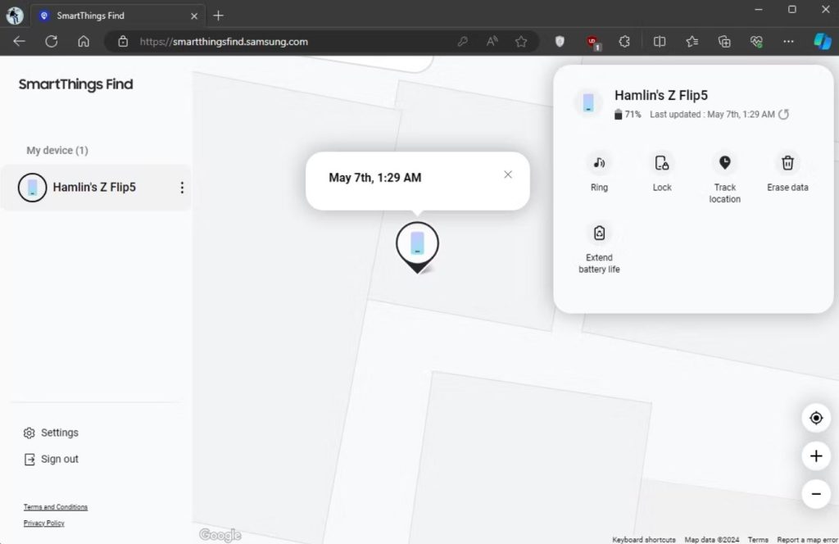Screen dimensions: 839x544
Task: Open more options for Hamlin's Z Flip5
Action: tap(182, 188)
